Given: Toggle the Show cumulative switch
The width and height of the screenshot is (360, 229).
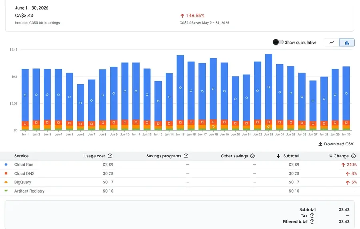Looking at the screenshot, I should (278, 42).
